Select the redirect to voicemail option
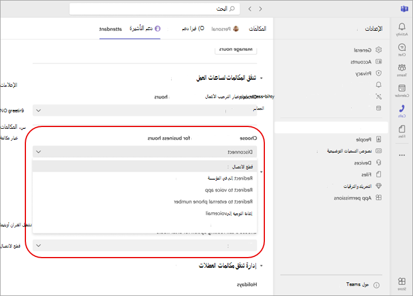413x296 pixels. [x=145, y=213]
